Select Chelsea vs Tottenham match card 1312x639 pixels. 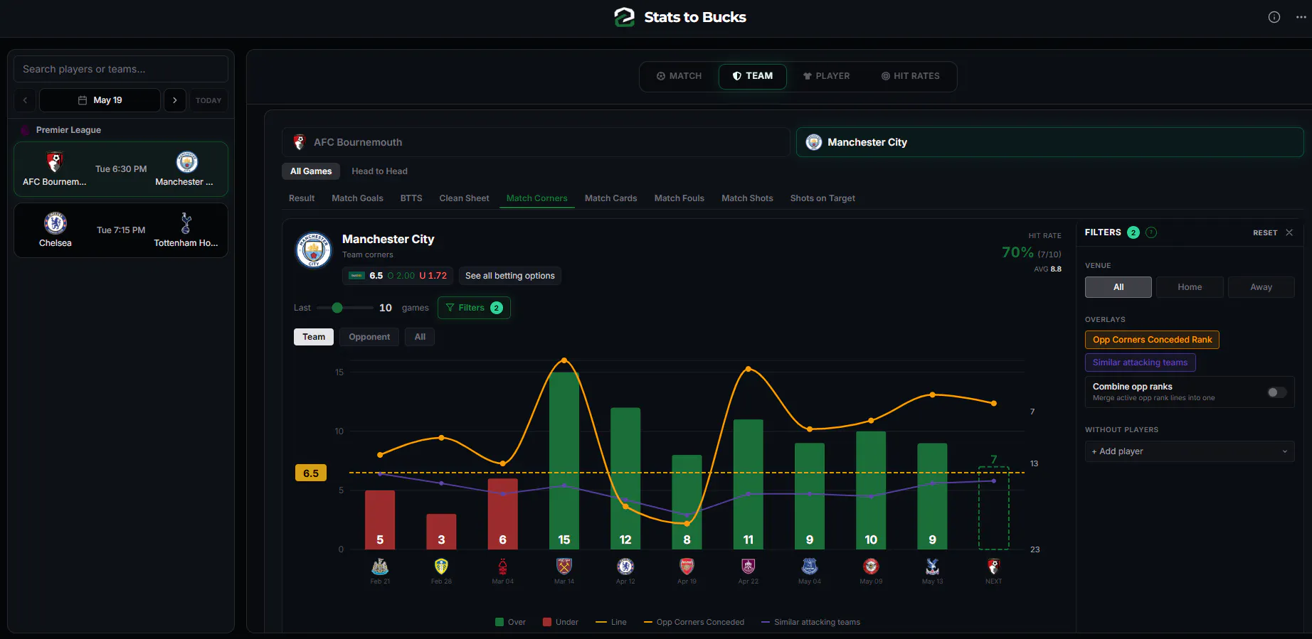121,230
